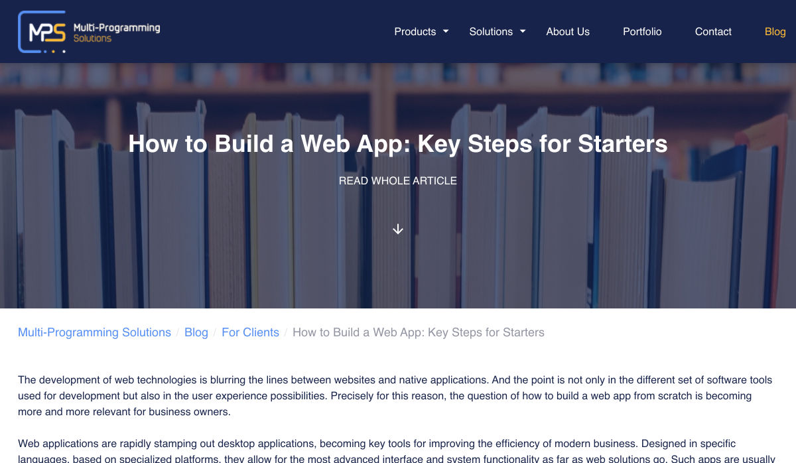Screen dimensions: 796x463
Task: Navigate to the For Clients breadcrumb
Action: click(250, 332)
